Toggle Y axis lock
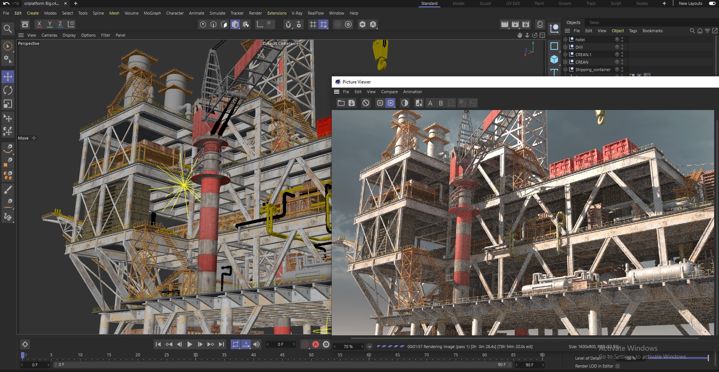 (x=49, y=24)
